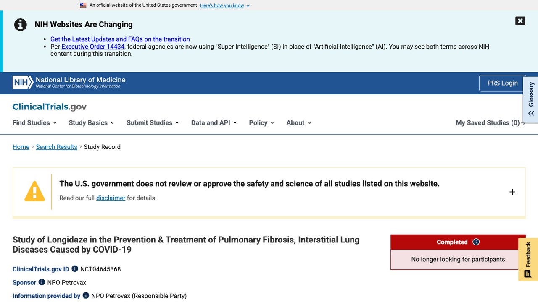Image resolution: width=538 pixels, height=302 pixels.
Task: Click the PRS Login button
Action: [502, 83]
